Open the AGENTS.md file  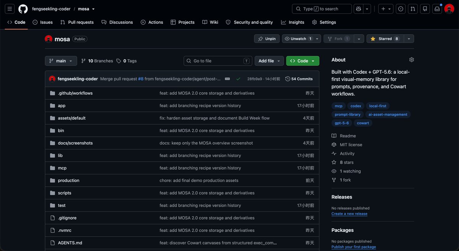click(70, 243)
